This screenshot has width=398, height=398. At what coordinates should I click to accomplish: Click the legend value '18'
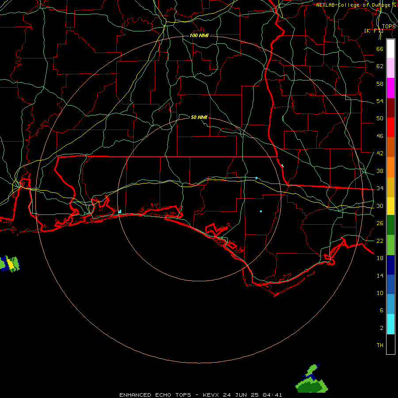coord(380,258)
